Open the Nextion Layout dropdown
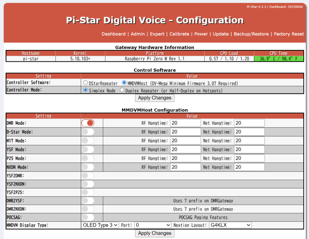This screenshot has height=239, width=309. click(230, 225)
